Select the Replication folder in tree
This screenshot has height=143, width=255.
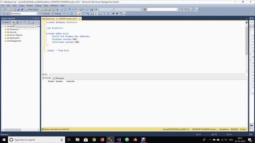coord(13,38)
